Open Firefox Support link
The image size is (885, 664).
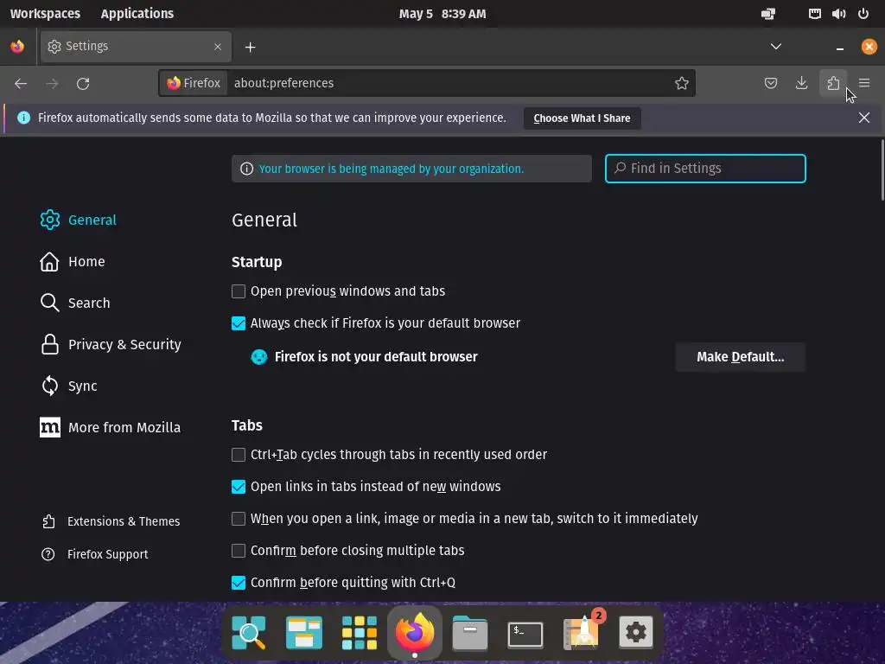click(x=95, y=554)
